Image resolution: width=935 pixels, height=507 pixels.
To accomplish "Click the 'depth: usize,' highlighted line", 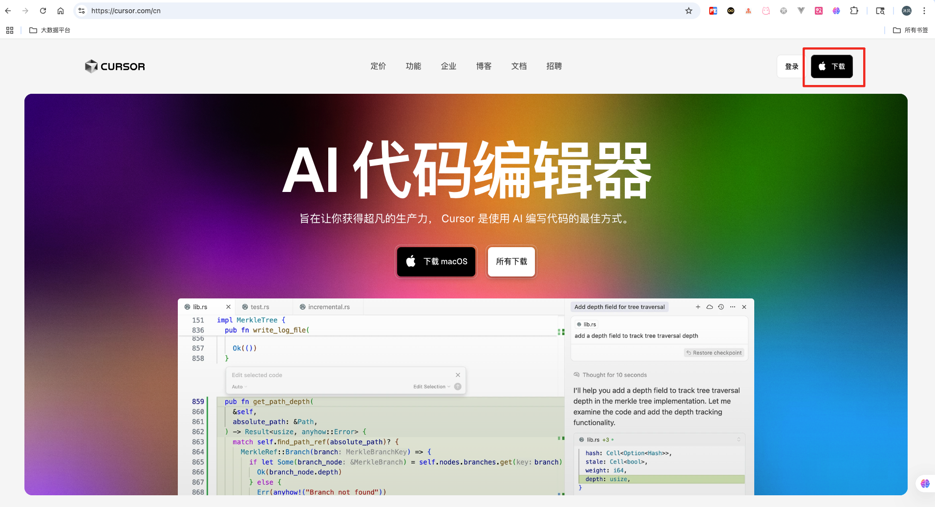I will click(x=661, y=479).
